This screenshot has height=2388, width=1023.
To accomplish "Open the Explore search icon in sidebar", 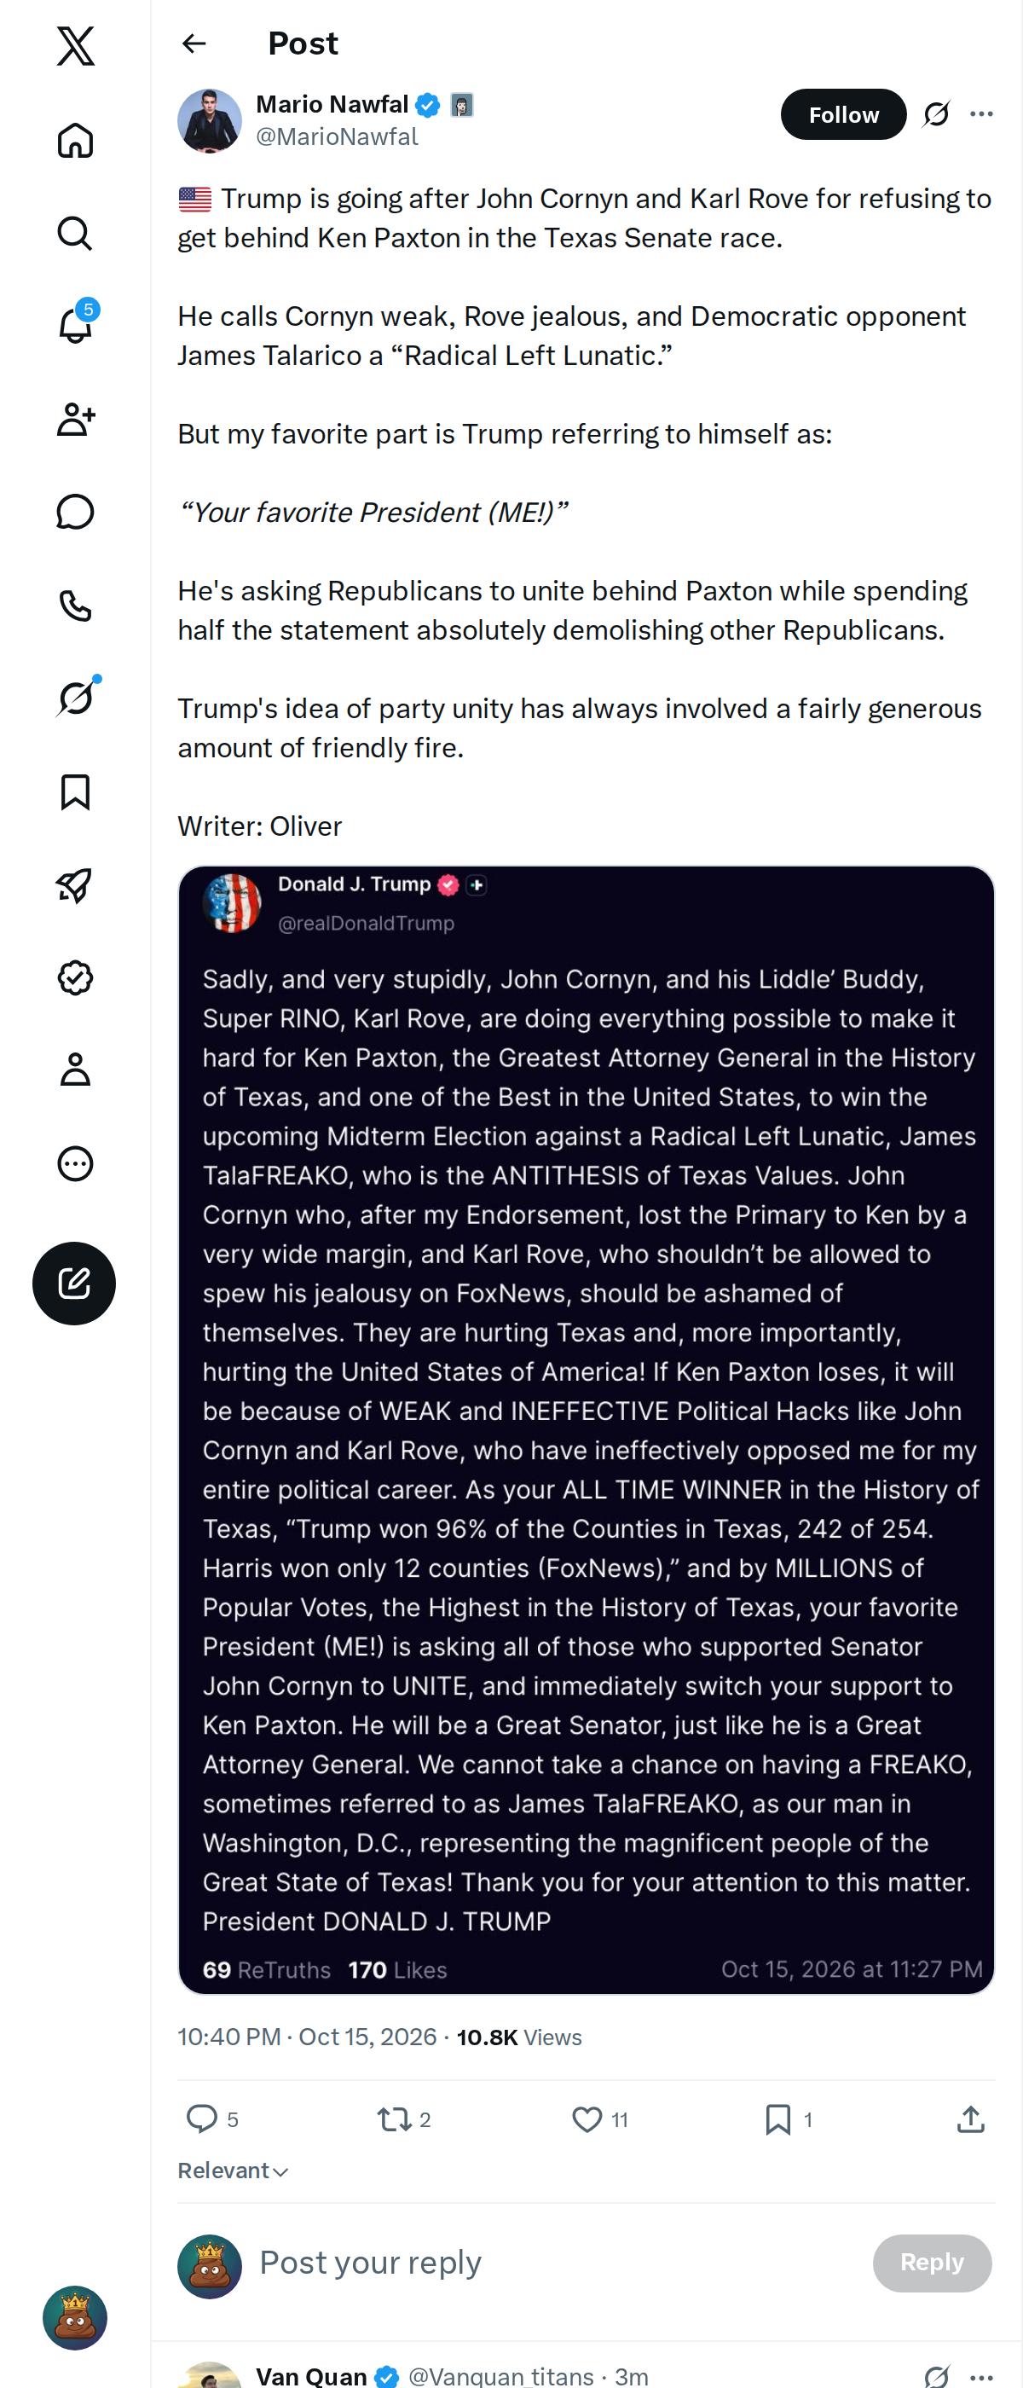I will coord(75,234).
